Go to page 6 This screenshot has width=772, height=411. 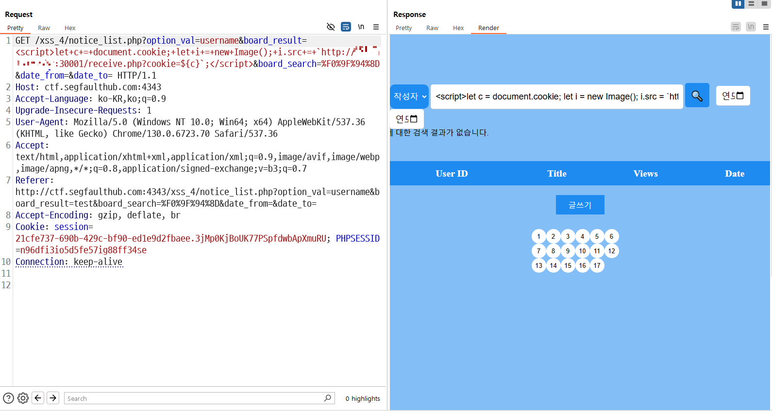612,236
